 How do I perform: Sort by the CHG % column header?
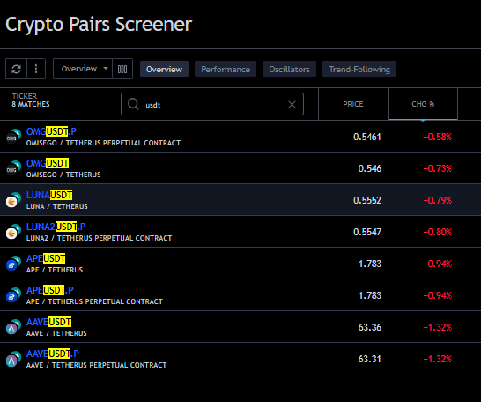pos(423,104)
